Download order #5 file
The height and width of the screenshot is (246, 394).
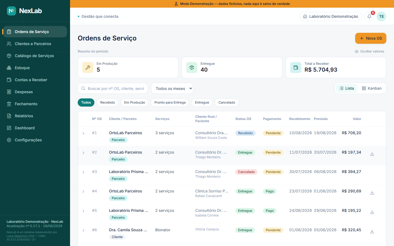pyautogui.click(x=372, y=212)
